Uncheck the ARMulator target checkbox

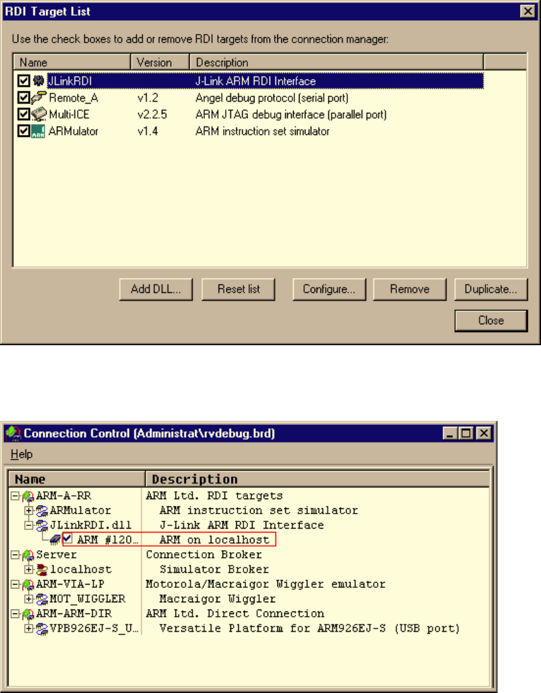tap(23, 131)
